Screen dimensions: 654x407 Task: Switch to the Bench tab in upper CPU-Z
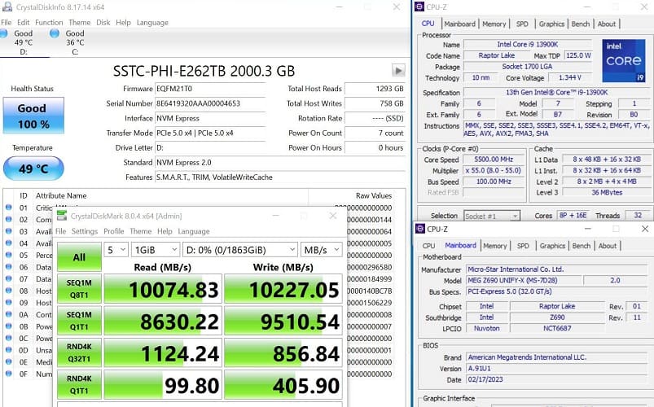(581, 24)
